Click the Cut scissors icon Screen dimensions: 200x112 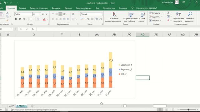tap(7, 13)
